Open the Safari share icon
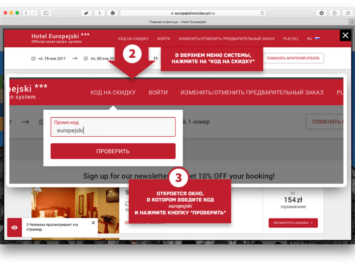 [335, 13]
